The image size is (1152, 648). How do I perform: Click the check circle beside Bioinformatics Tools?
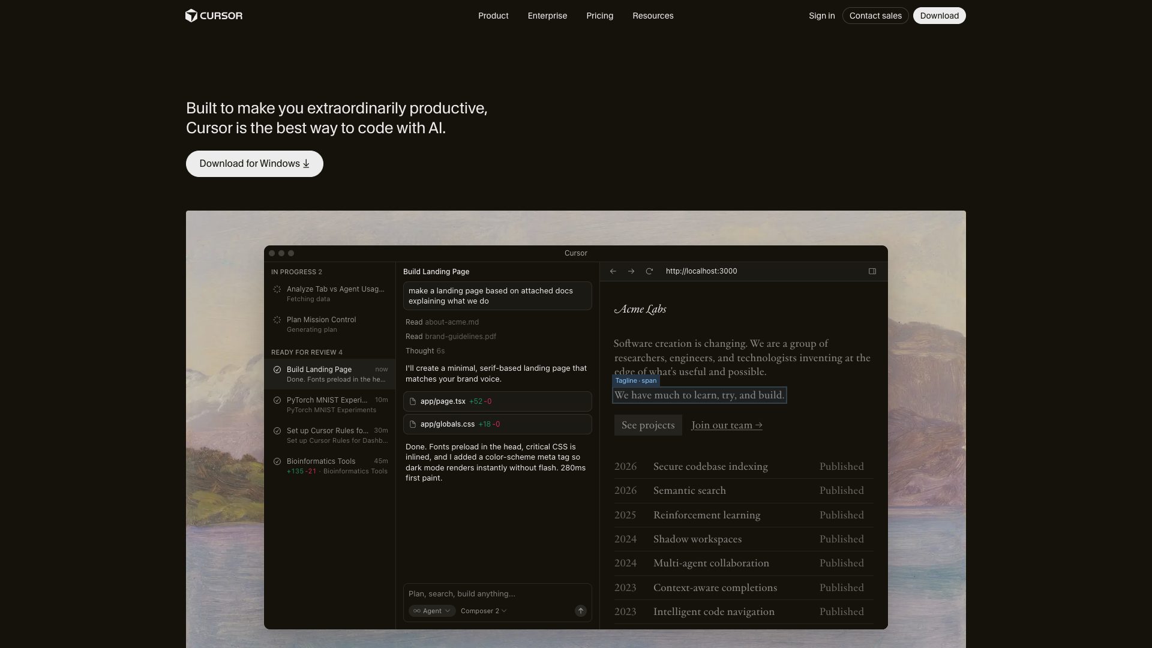[277, 461]
